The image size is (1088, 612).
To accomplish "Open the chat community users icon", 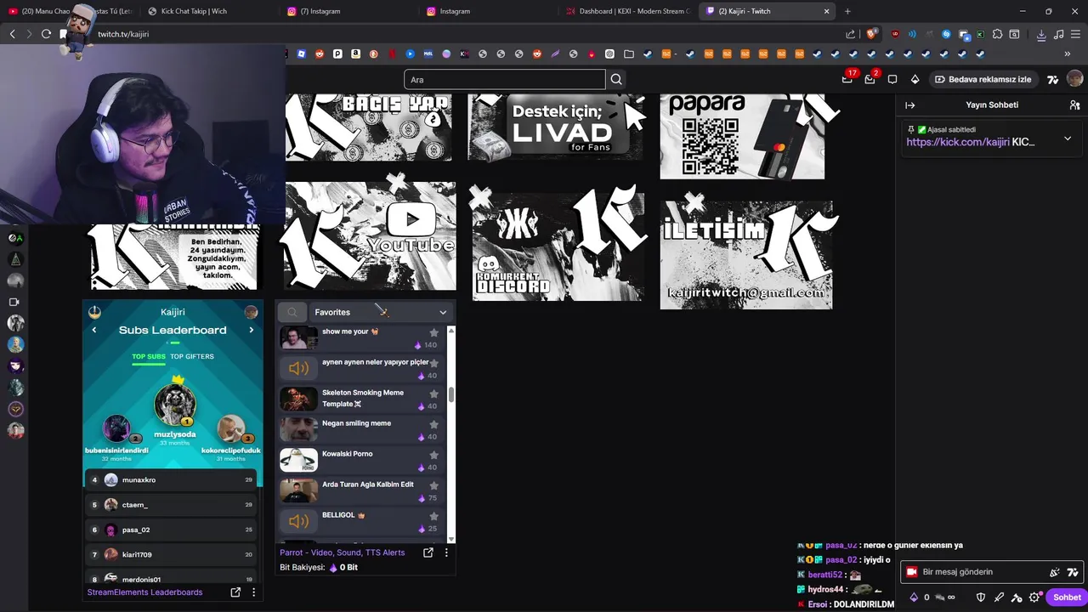I will [1074, 105].
